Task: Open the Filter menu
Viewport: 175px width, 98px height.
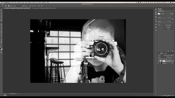Action: [33, 2]
